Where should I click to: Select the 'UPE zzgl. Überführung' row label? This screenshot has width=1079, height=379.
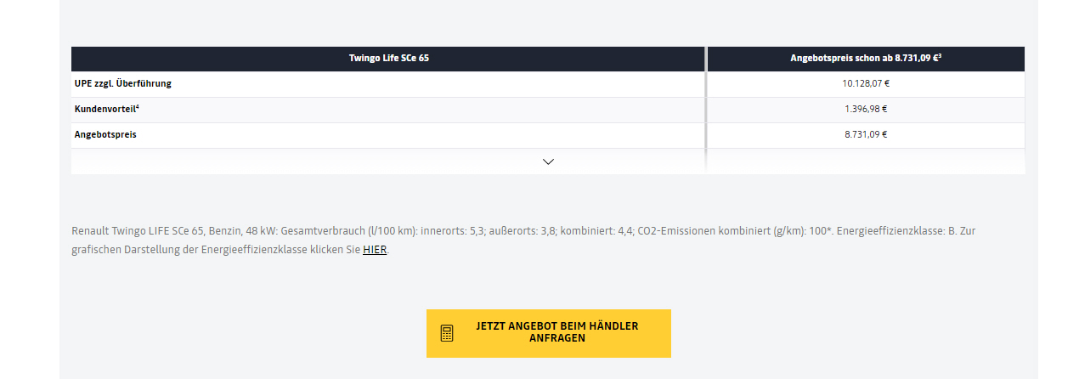pos(123,83)
